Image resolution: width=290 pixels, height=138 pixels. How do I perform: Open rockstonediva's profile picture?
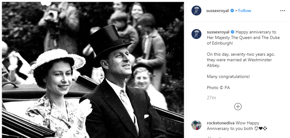[196, 125]
